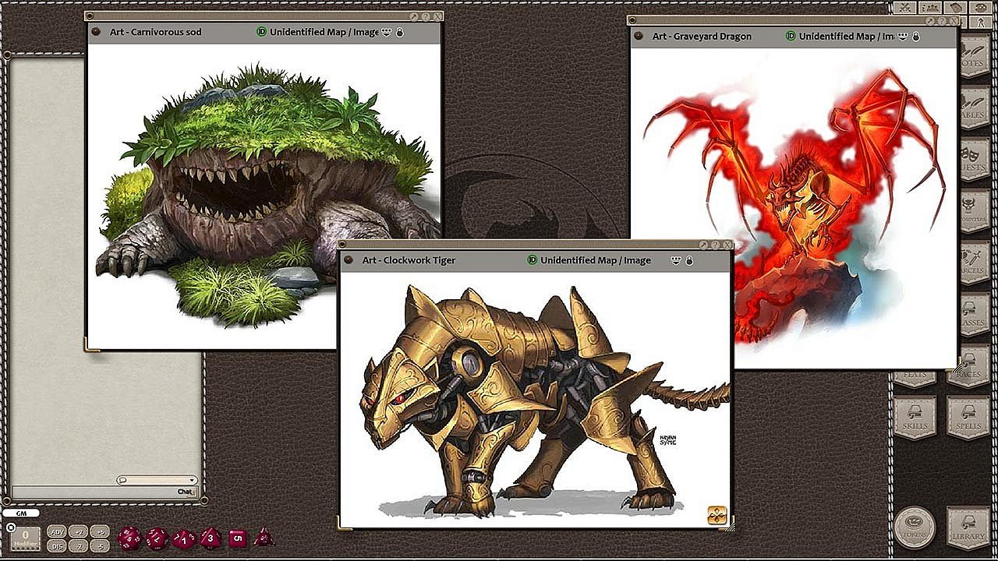998x561 pixels.
Task: Click the -2 modifier button
Action: (78, 546)
